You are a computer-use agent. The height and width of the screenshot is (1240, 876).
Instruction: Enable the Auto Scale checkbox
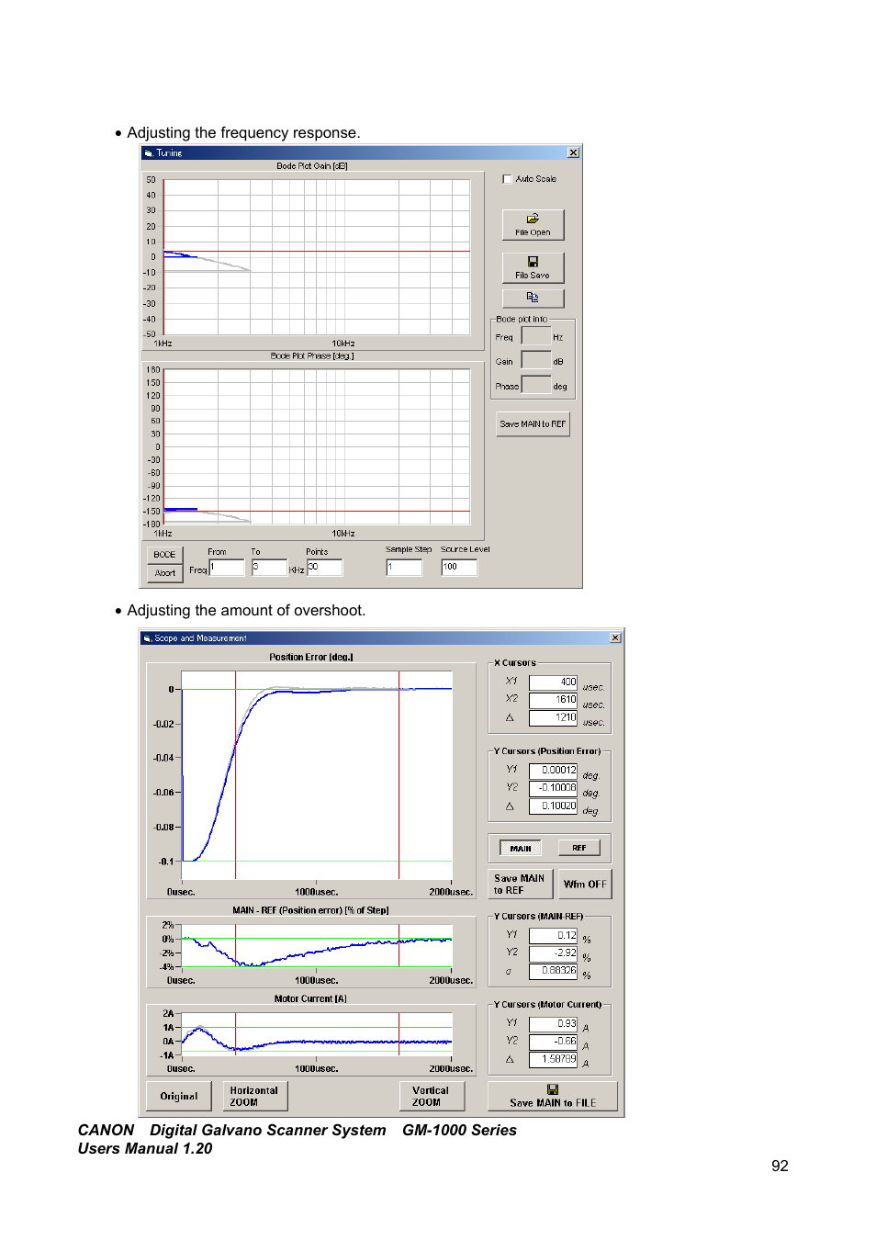(x=507, y=179)
